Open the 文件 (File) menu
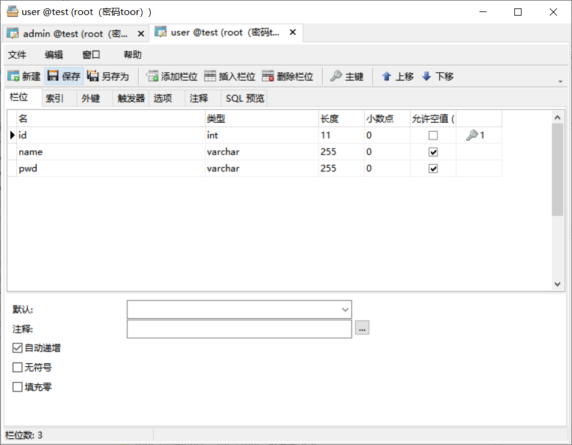Screen dimensions: 572x445 [17, 55]
